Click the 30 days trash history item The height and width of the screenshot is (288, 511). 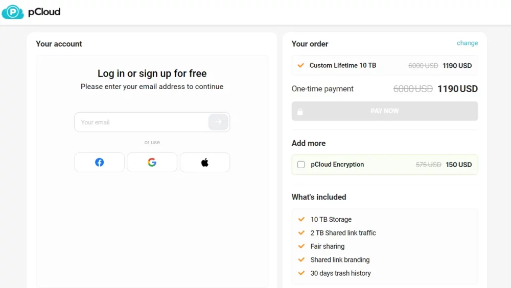tap(340, 273)
